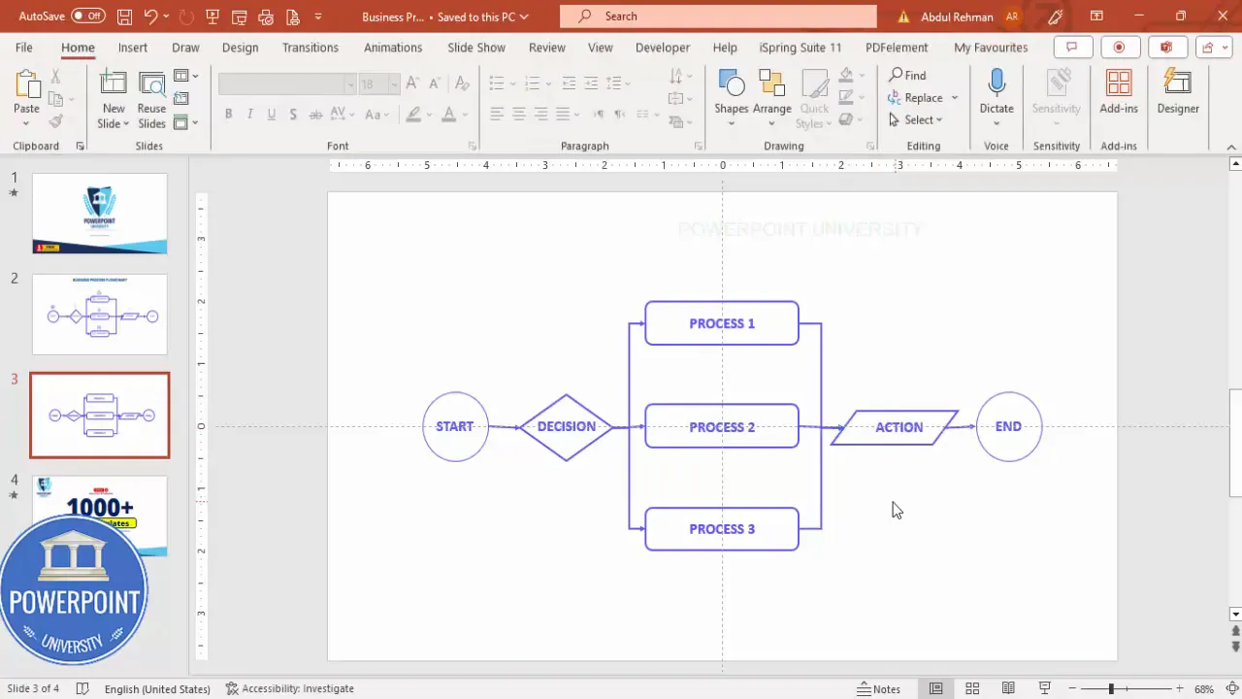Click English (United States) language button
1242x699 pixels.
point(157,688)
